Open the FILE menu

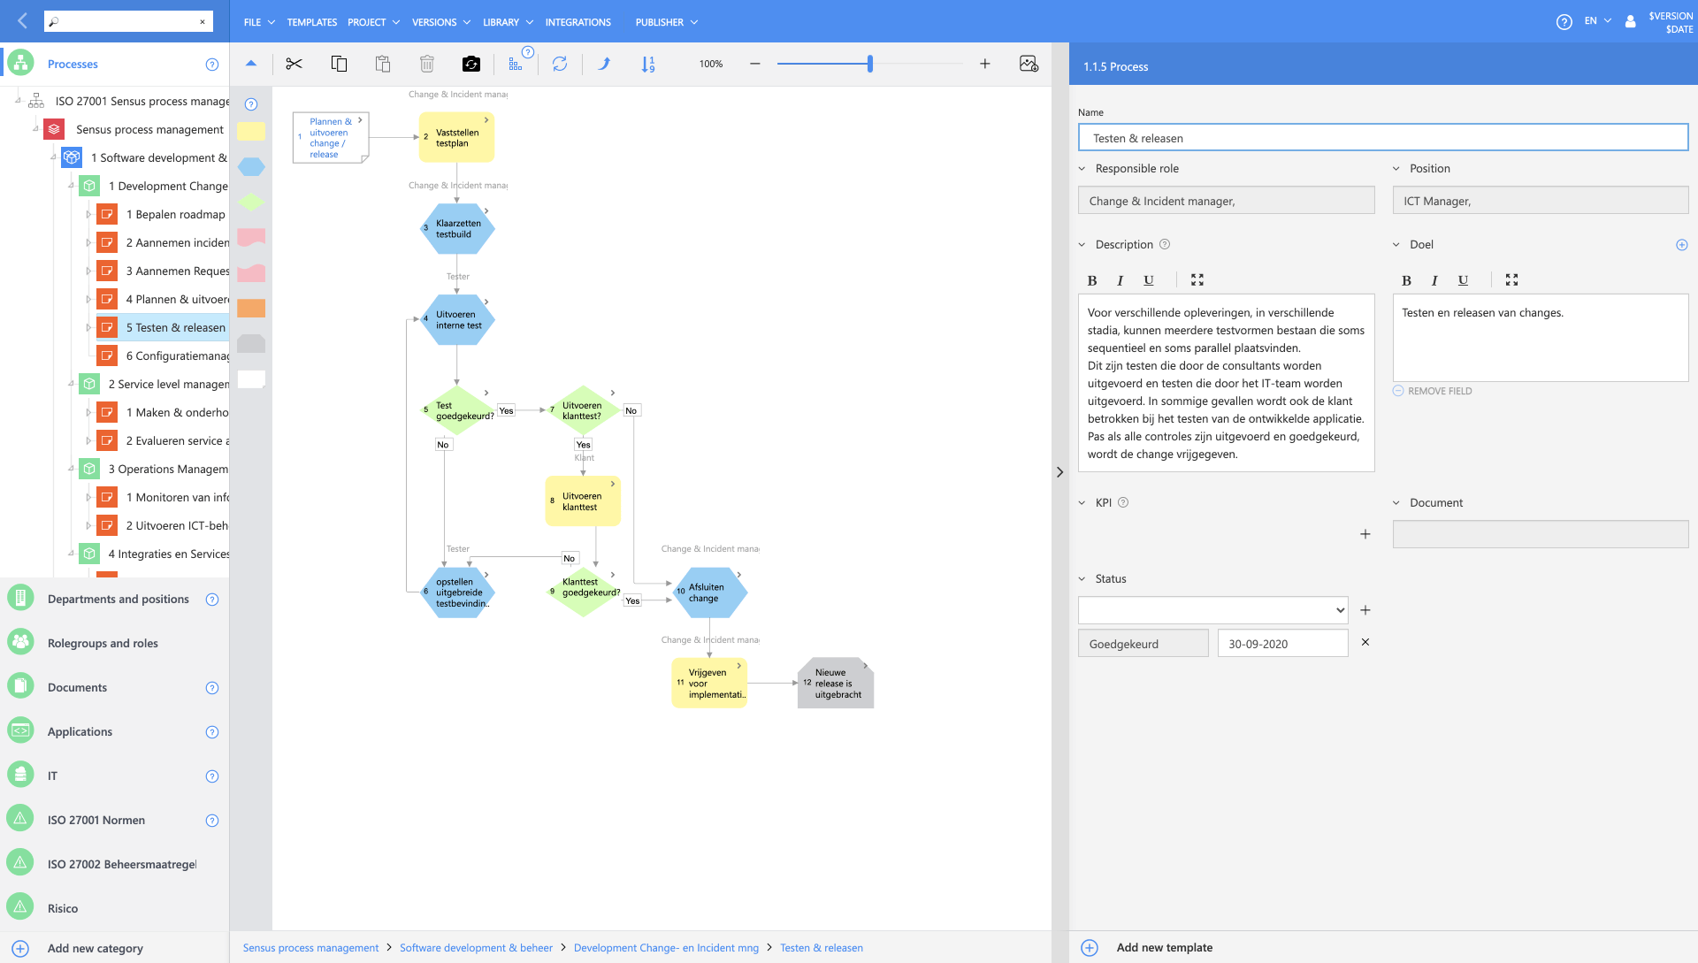click(259, 22)
